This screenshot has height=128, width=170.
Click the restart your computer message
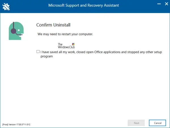point(65,34)
